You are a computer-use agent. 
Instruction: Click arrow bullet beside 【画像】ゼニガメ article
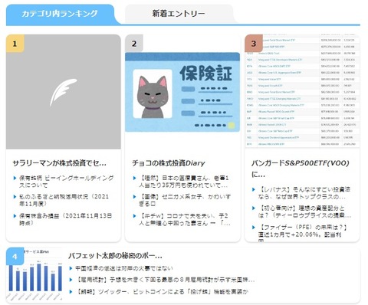point(134,197)
